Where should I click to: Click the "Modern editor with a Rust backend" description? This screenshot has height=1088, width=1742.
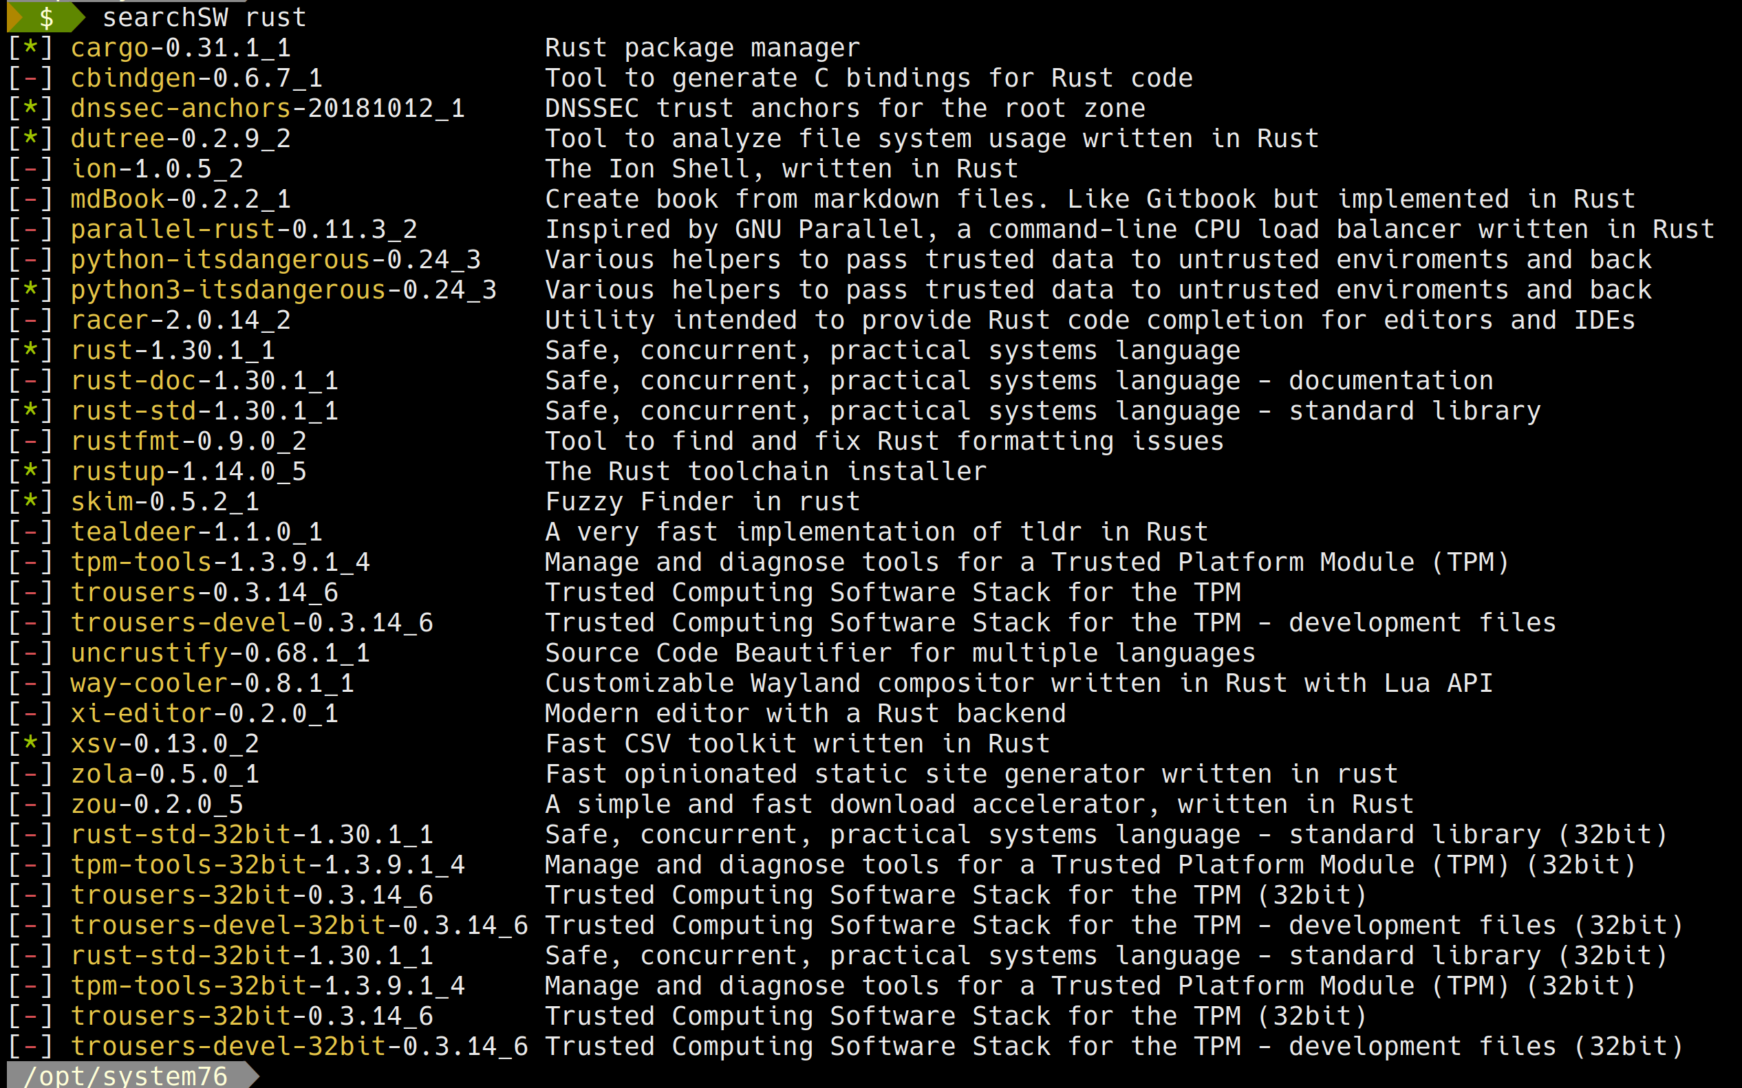click(x=805, y=714)
